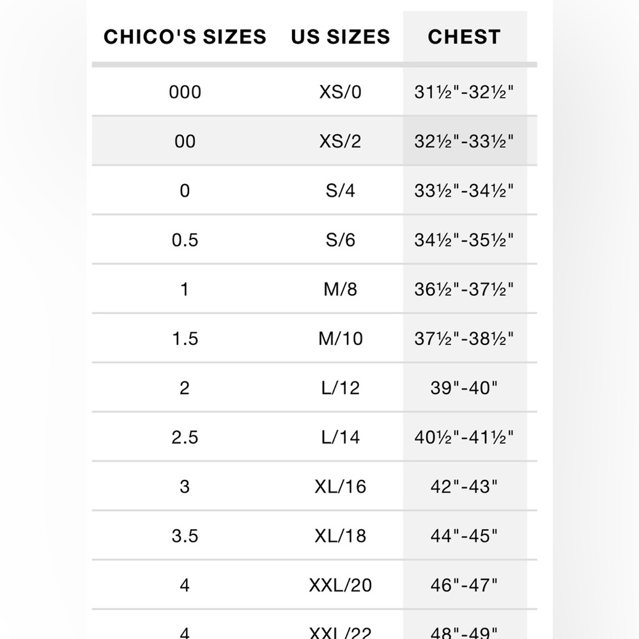Screen dimensions: 639x639
Task: Click the S/6 US size cell
Action: [x=341, y=240]
